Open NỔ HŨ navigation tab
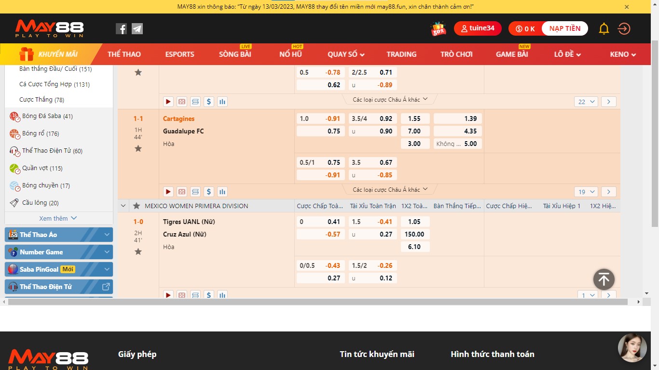The image size is (659, 370). point(290,54)
